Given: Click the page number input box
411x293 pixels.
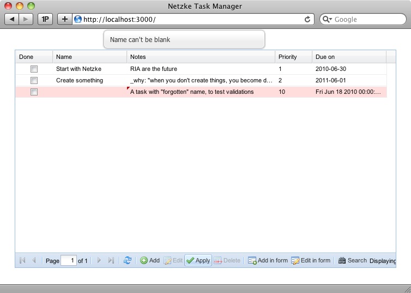Looking at the screenshot, I should (69, 260).
